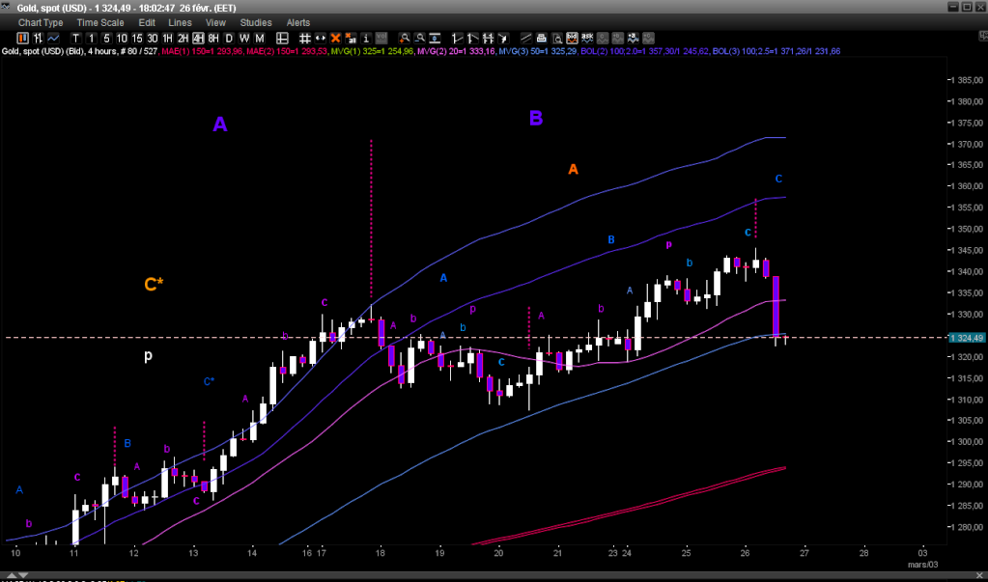This screenshot has width=988, height=582.
Task: Select the daily (D) timeframe button
Action: (229, 38)
